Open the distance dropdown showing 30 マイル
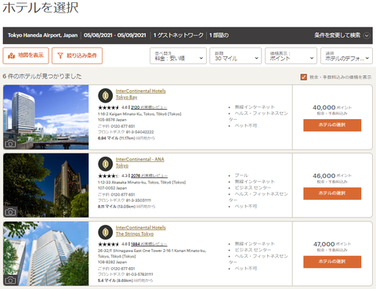 pos(235,56)
